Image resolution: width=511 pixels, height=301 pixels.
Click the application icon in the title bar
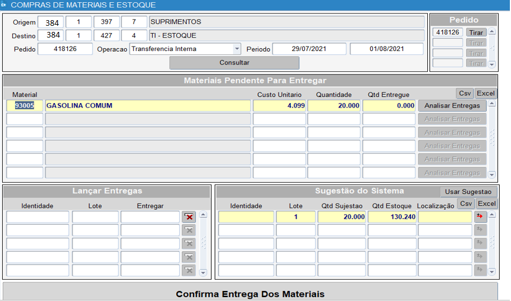[x=3, y=5]
